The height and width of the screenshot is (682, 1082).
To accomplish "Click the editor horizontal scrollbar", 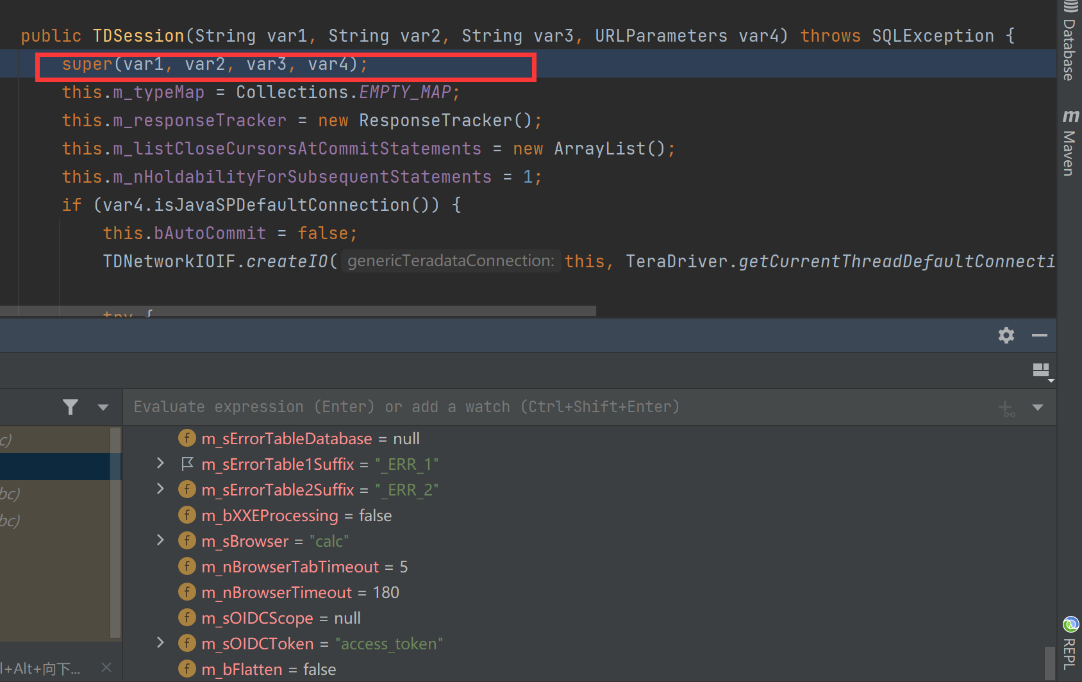I will (x=298, y=311).
